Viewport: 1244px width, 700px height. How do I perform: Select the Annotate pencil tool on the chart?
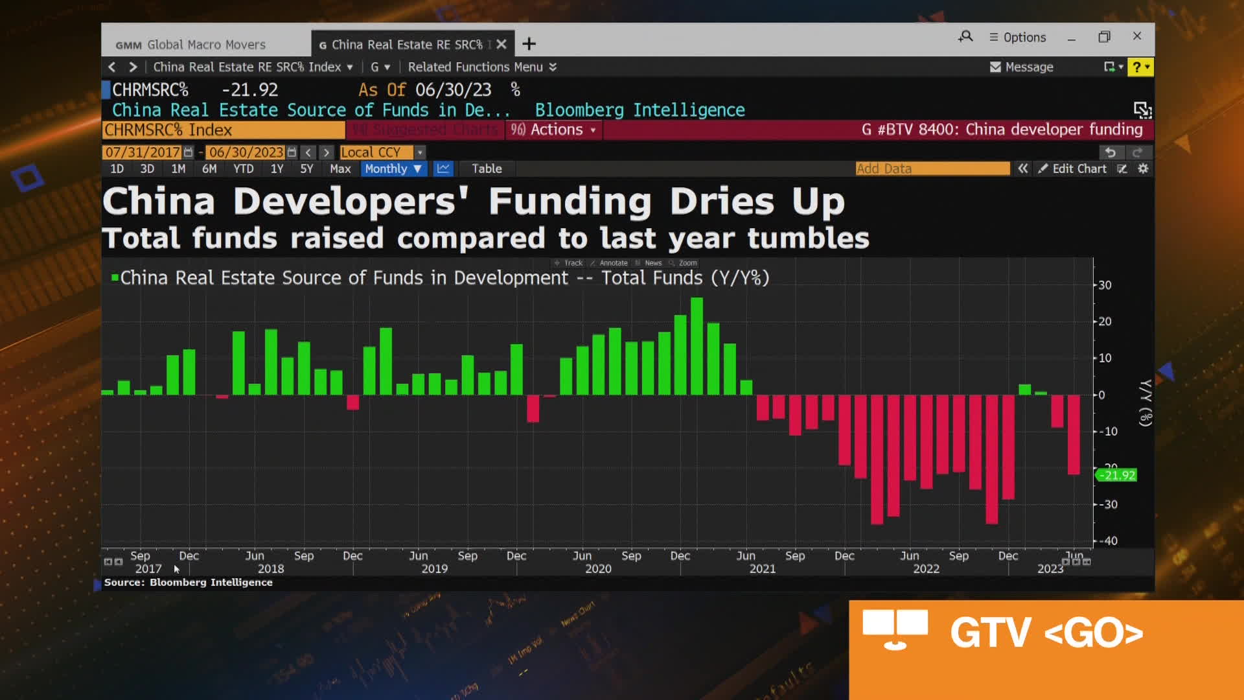(610, 263)
